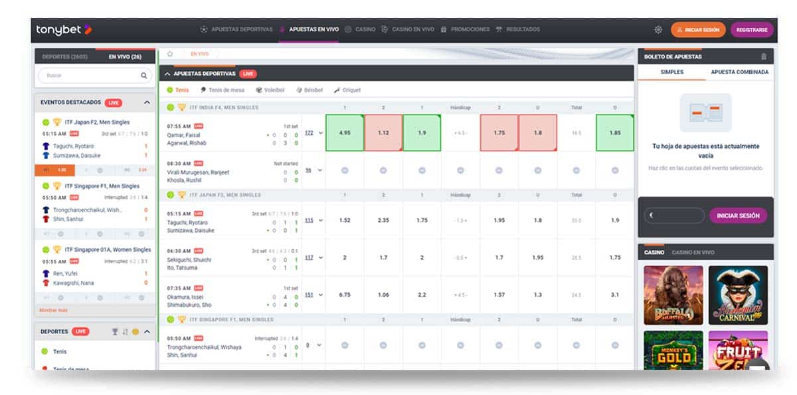Select 2.35 odds in Taguchi vs Sumizawa row

click(383, 220)
